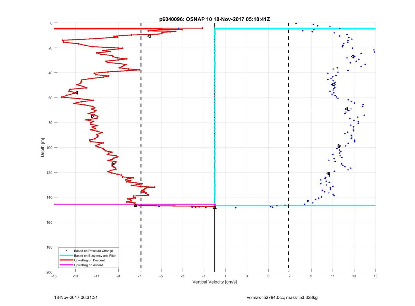
Task: Click the x-axis tick label -5
Action: click(161, 276)
